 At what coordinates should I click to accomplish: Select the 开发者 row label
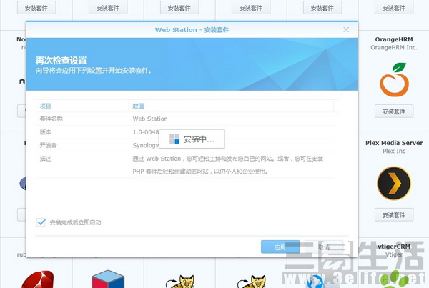(49, 145)
